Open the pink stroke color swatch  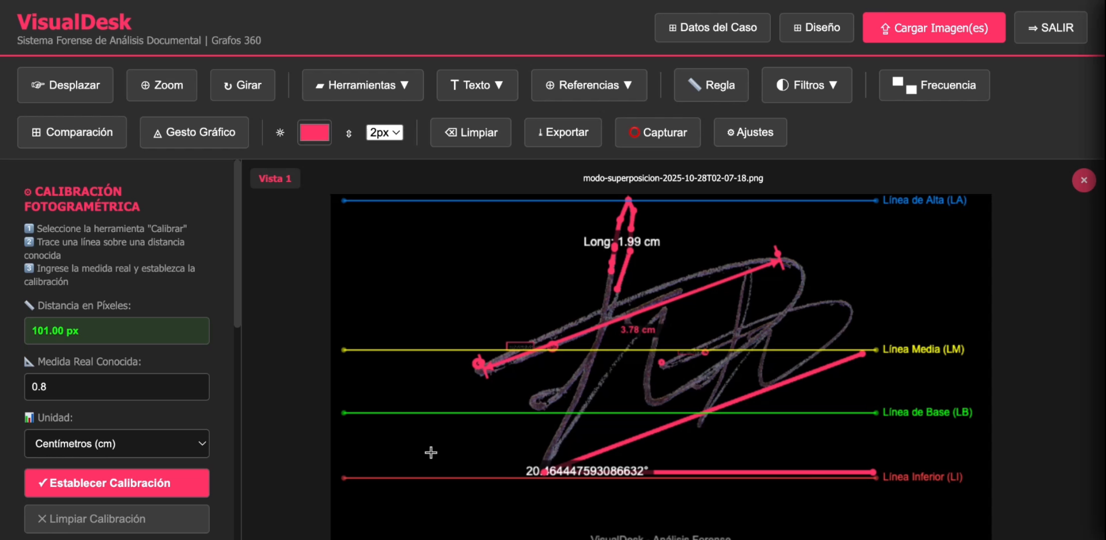click(x=314, y=132)
